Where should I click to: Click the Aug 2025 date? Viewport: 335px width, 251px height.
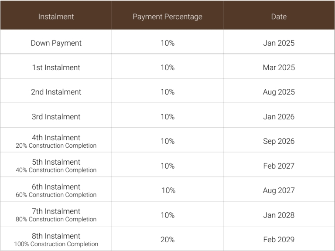[x=279, y=92]
